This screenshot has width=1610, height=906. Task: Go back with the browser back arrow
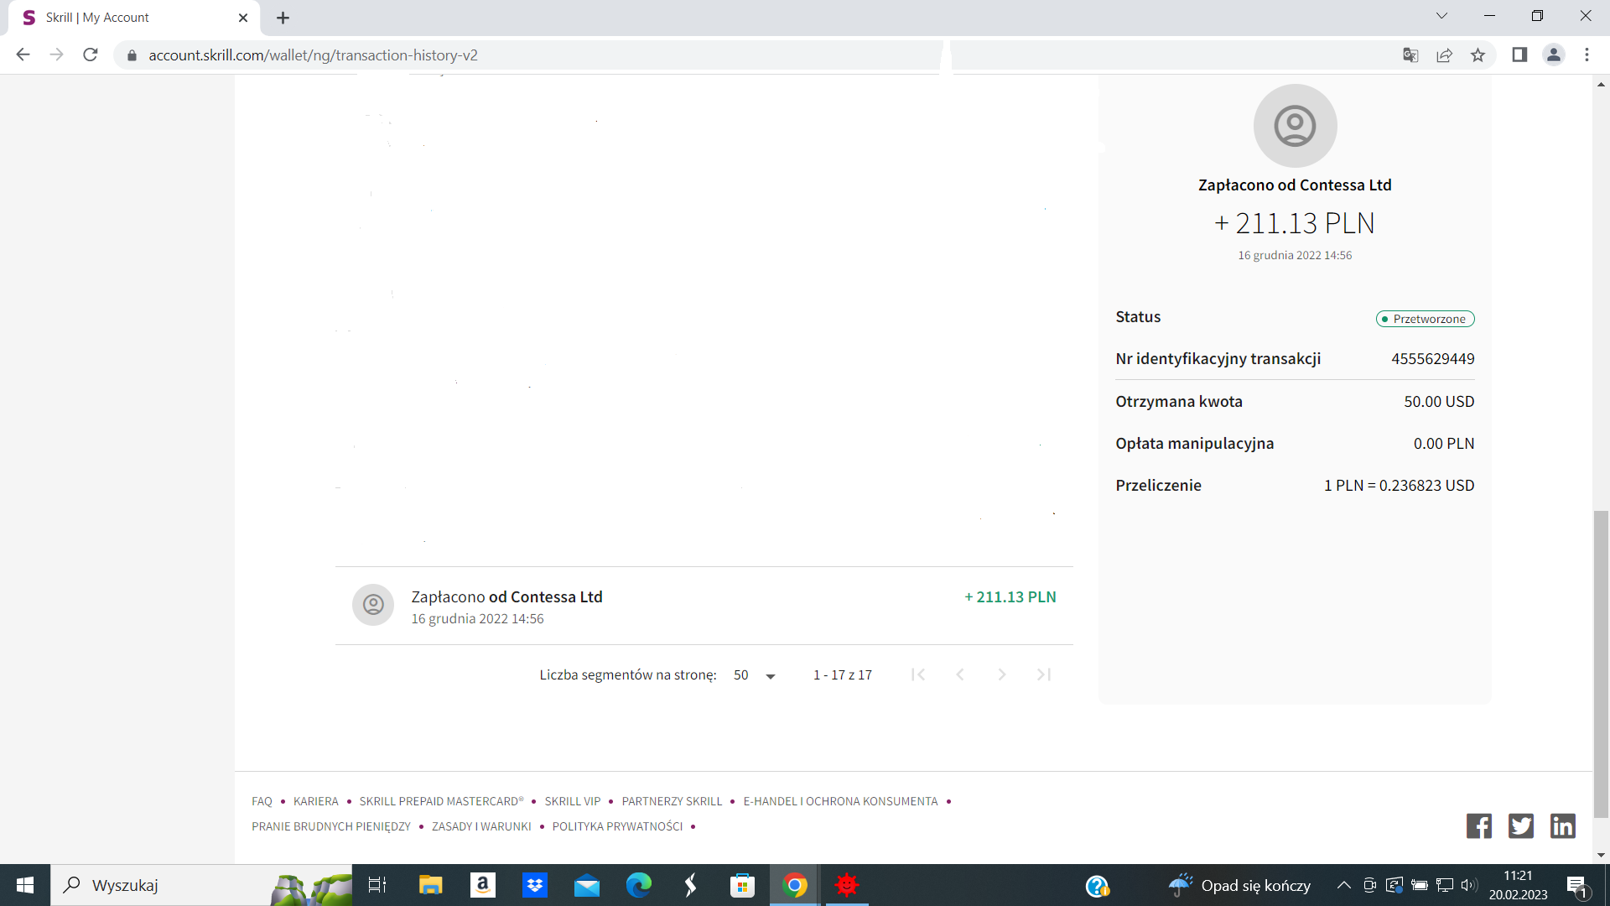[23, 55]
